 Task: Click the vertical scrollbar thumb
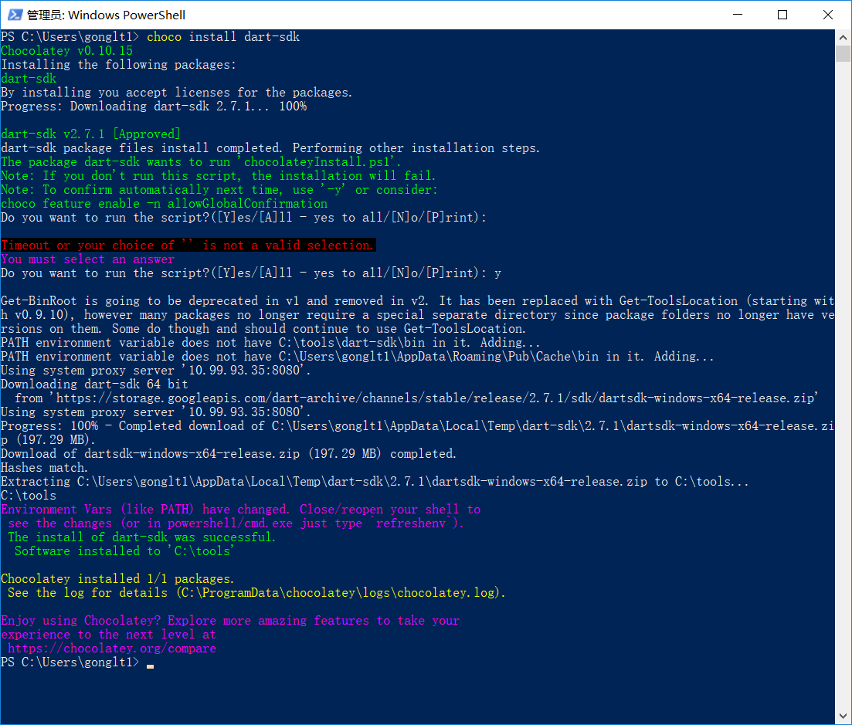click(x=843, y=53)
